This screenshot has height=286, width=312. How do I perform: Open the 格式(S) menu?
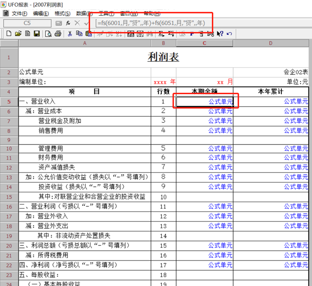click(x=63, y=13)
